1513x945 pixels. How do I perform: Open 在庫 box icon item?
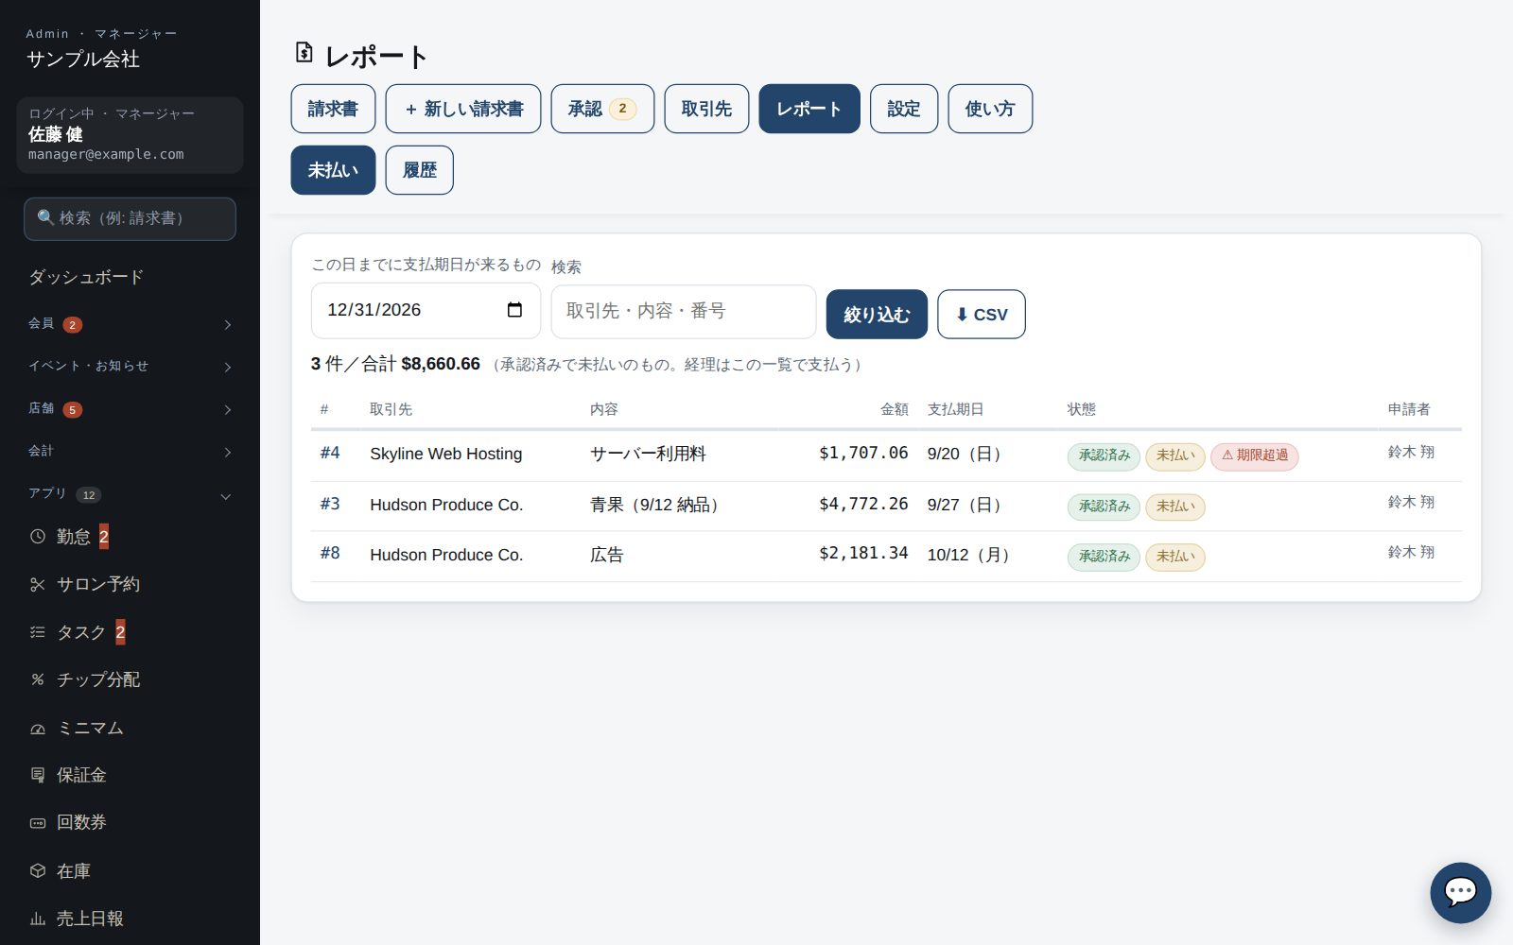coord(38,870)
